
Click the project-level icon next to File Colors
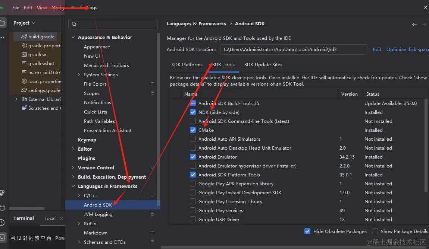point(153,84)
